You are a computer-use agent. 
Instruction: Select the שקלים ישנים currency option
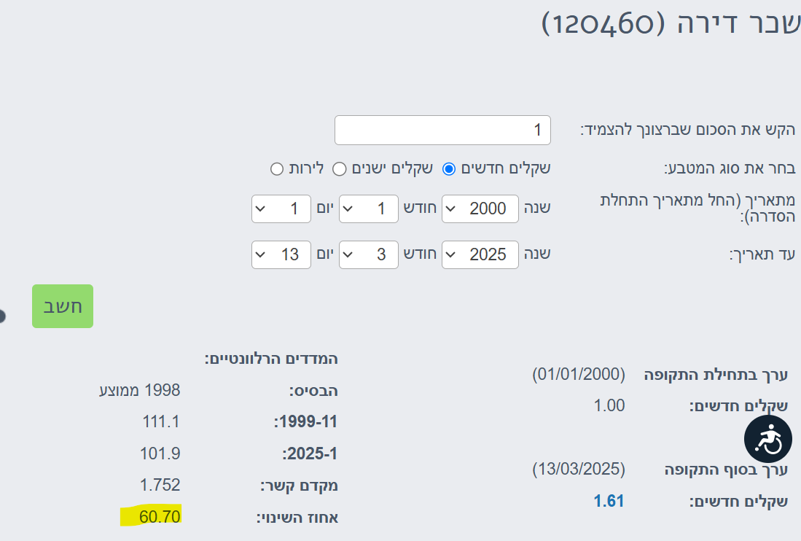[x=340, y=169]
